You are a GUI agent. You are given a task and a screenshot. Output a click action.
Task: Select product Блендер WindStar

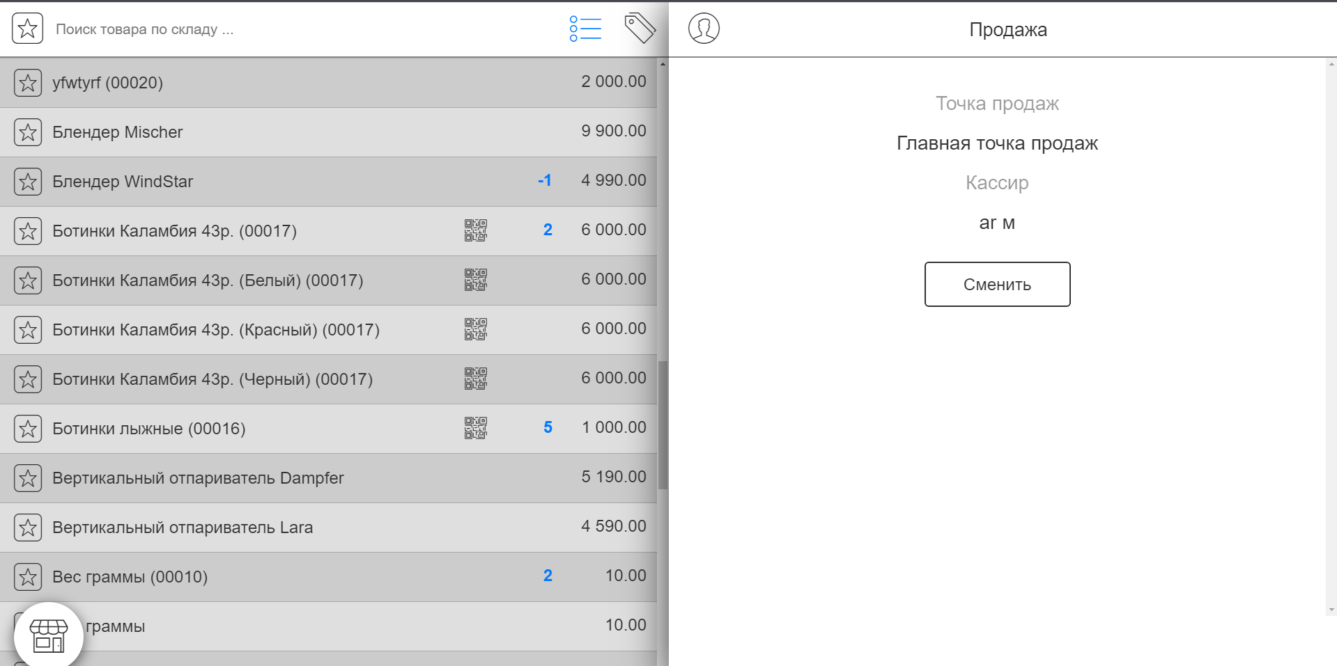click(328, 182)
